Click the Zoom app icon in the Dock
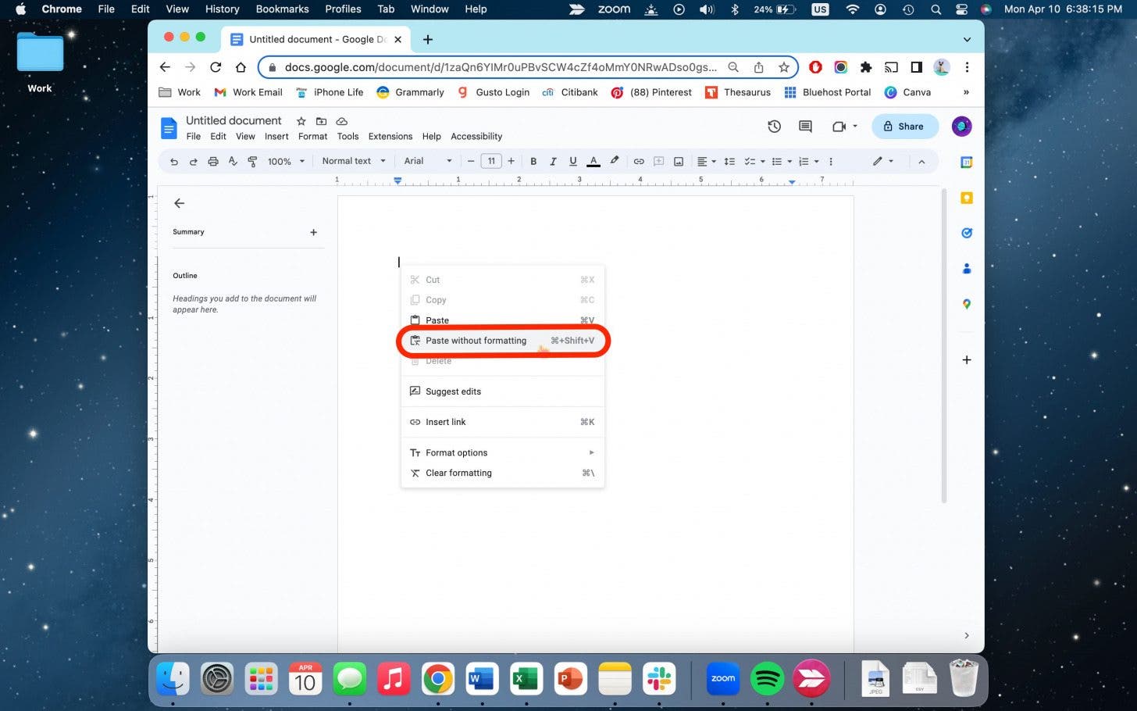This screenshot has height=711, width=1137. (722, 678)
